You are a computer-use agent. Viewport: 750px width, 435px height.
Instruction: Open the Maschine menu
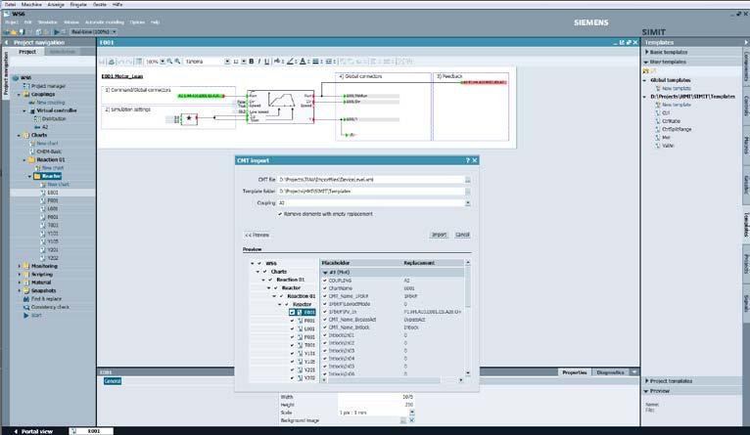31,4
